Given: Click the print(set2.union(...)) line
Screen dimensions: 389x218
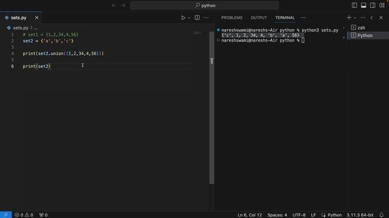Looking at the screenshot, I should pyautogui.click(x=63, y=53).
